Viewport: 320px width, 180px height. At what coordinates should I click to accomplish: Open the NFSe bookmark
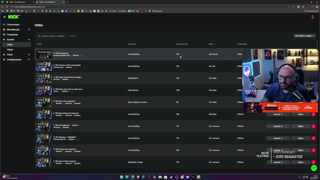pos(131,11)
